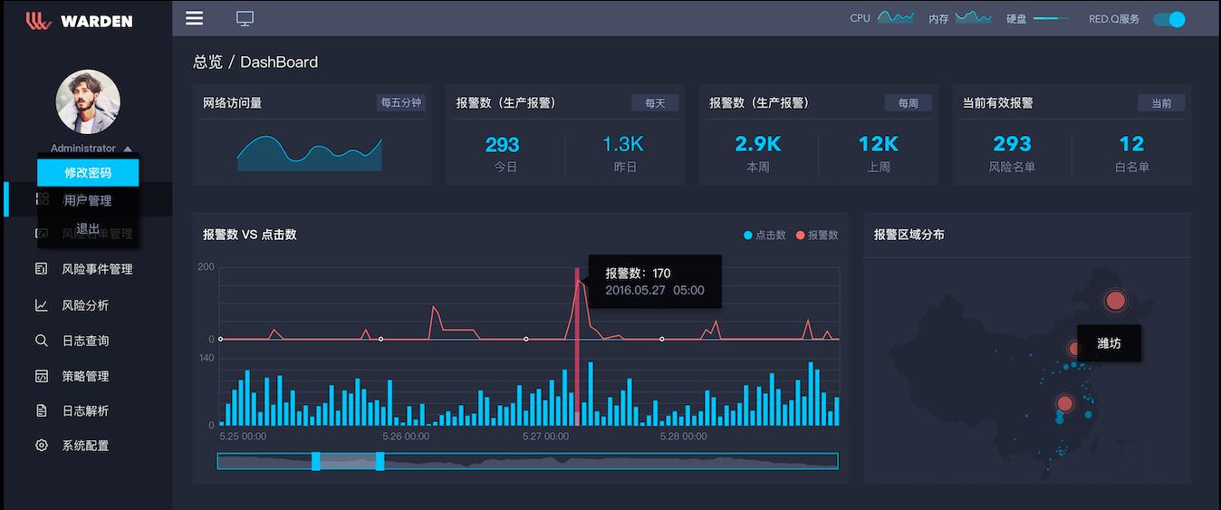This screenshot has height=510, width=1221.
Task: Click the 用户管理 grid icon
Action: 42,199
